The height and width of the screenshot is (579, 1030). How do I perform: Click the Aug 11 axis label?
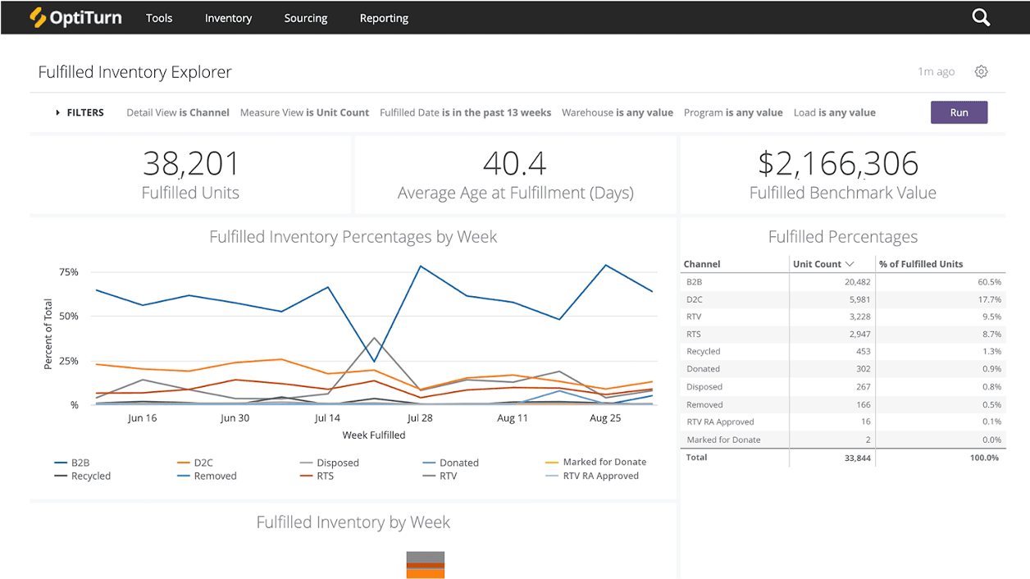pos(513,418)
